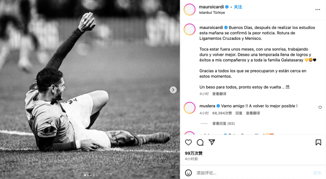Open the three-dot more options menu
326x179 pixels.
pyautogui.click(x=318, y=10)
